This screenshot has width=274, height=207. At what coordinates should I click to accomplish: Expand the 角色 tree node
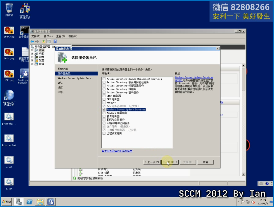[x=32, y=50]
